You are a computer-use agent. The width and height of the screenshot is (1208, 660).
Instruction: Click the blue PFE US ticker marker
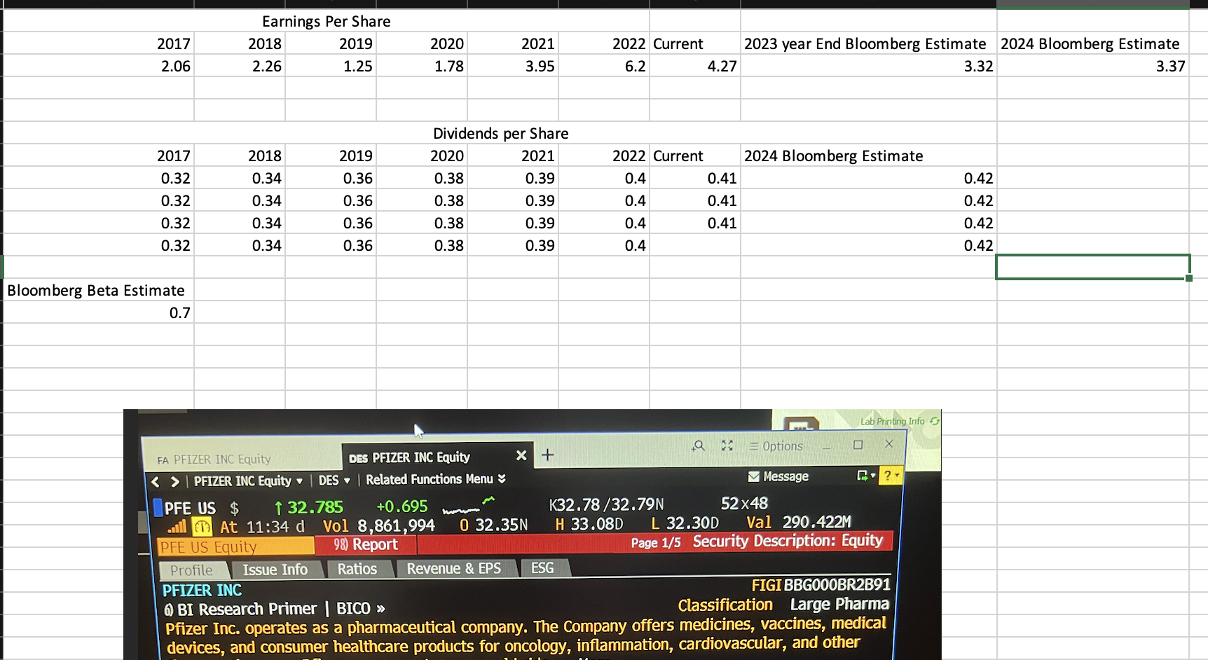(x=158, y=507)
